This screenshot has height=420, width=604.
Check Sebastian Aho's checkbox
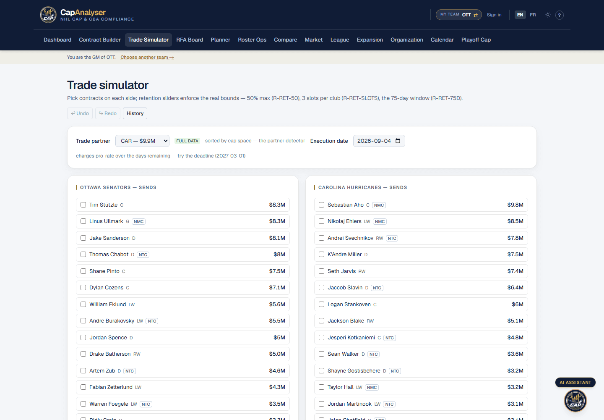pos(321,205)
